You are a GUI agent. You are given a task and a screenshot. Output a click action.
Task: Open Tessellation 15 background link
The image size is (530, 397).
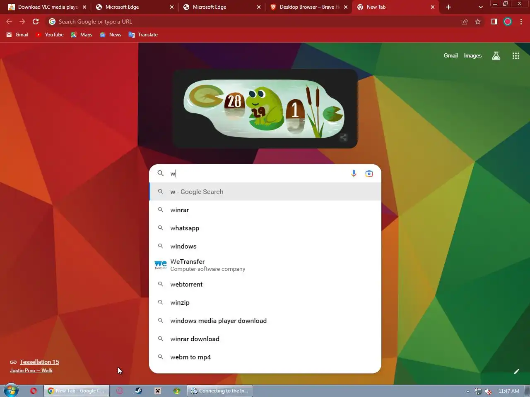click(x=39, y=362)
